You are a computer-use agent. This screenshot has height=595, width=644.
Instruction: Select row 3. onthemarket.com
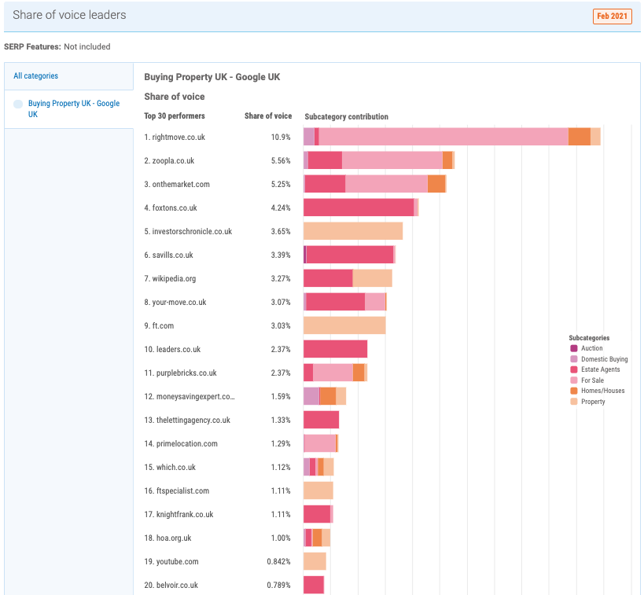tap(177, 185)
